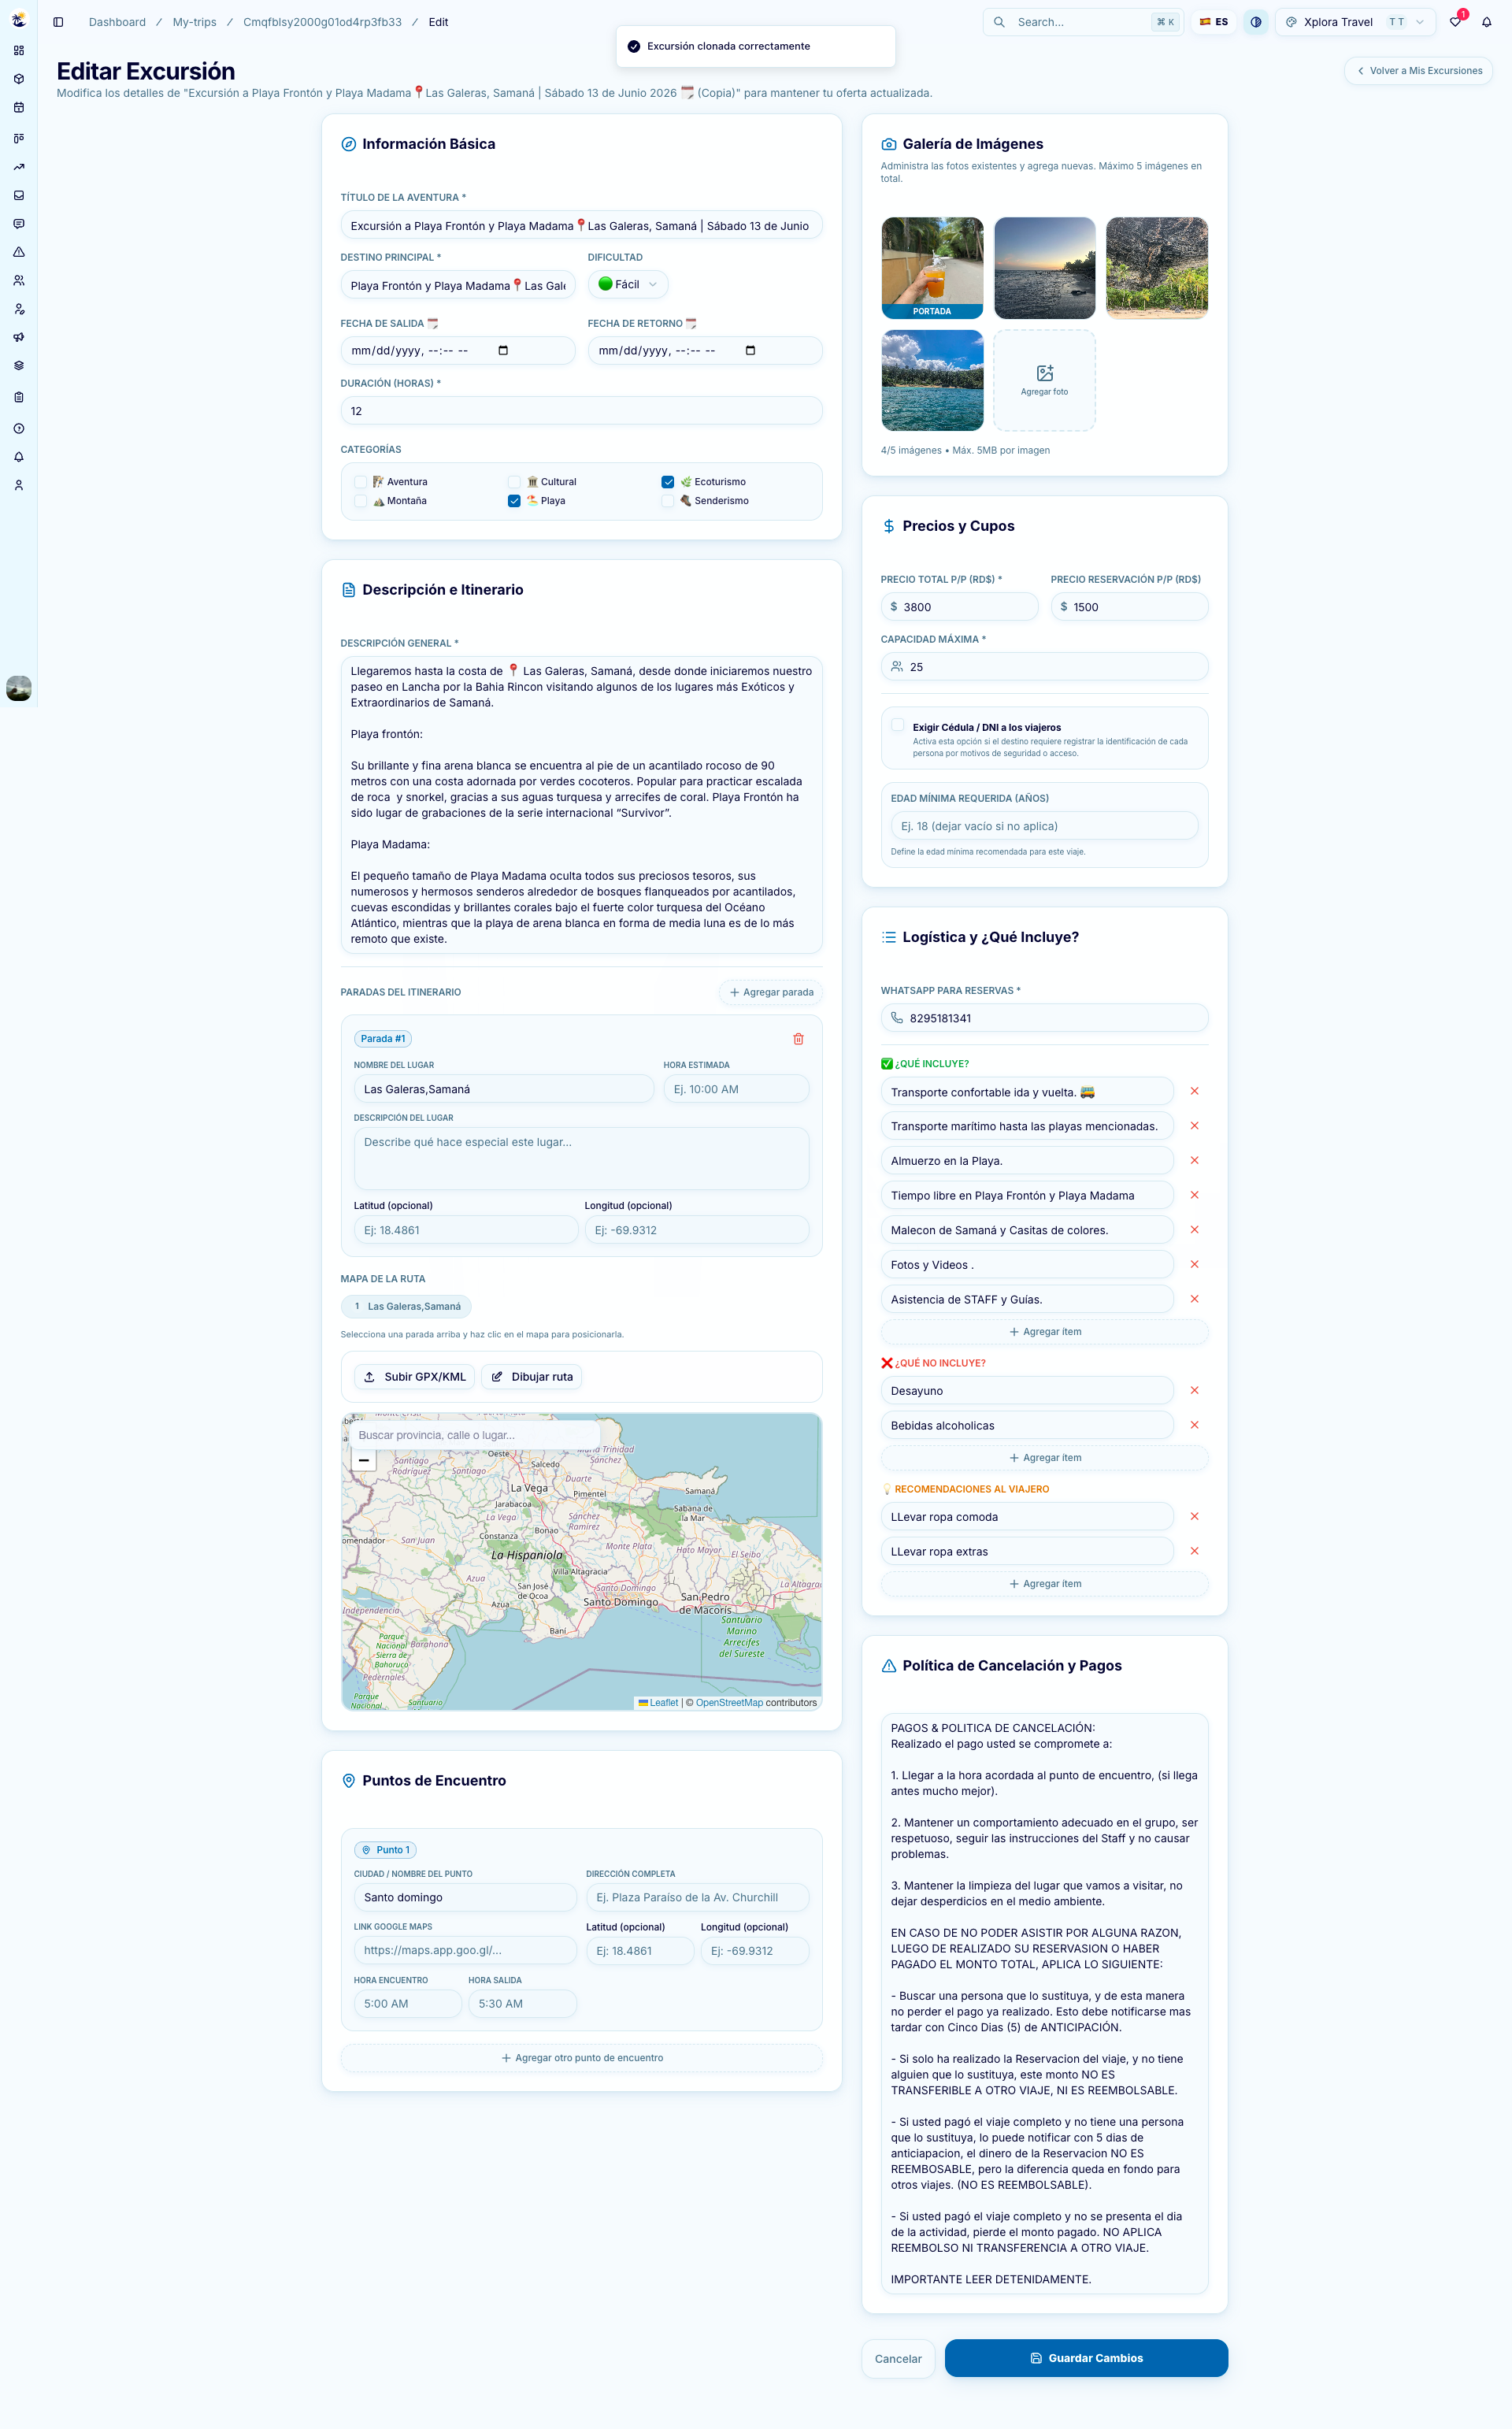This screenshot has width=1512, height=2429.
Task: Enable Exigir Cédula / DNI a los viajeros
Action: [897, 725]
